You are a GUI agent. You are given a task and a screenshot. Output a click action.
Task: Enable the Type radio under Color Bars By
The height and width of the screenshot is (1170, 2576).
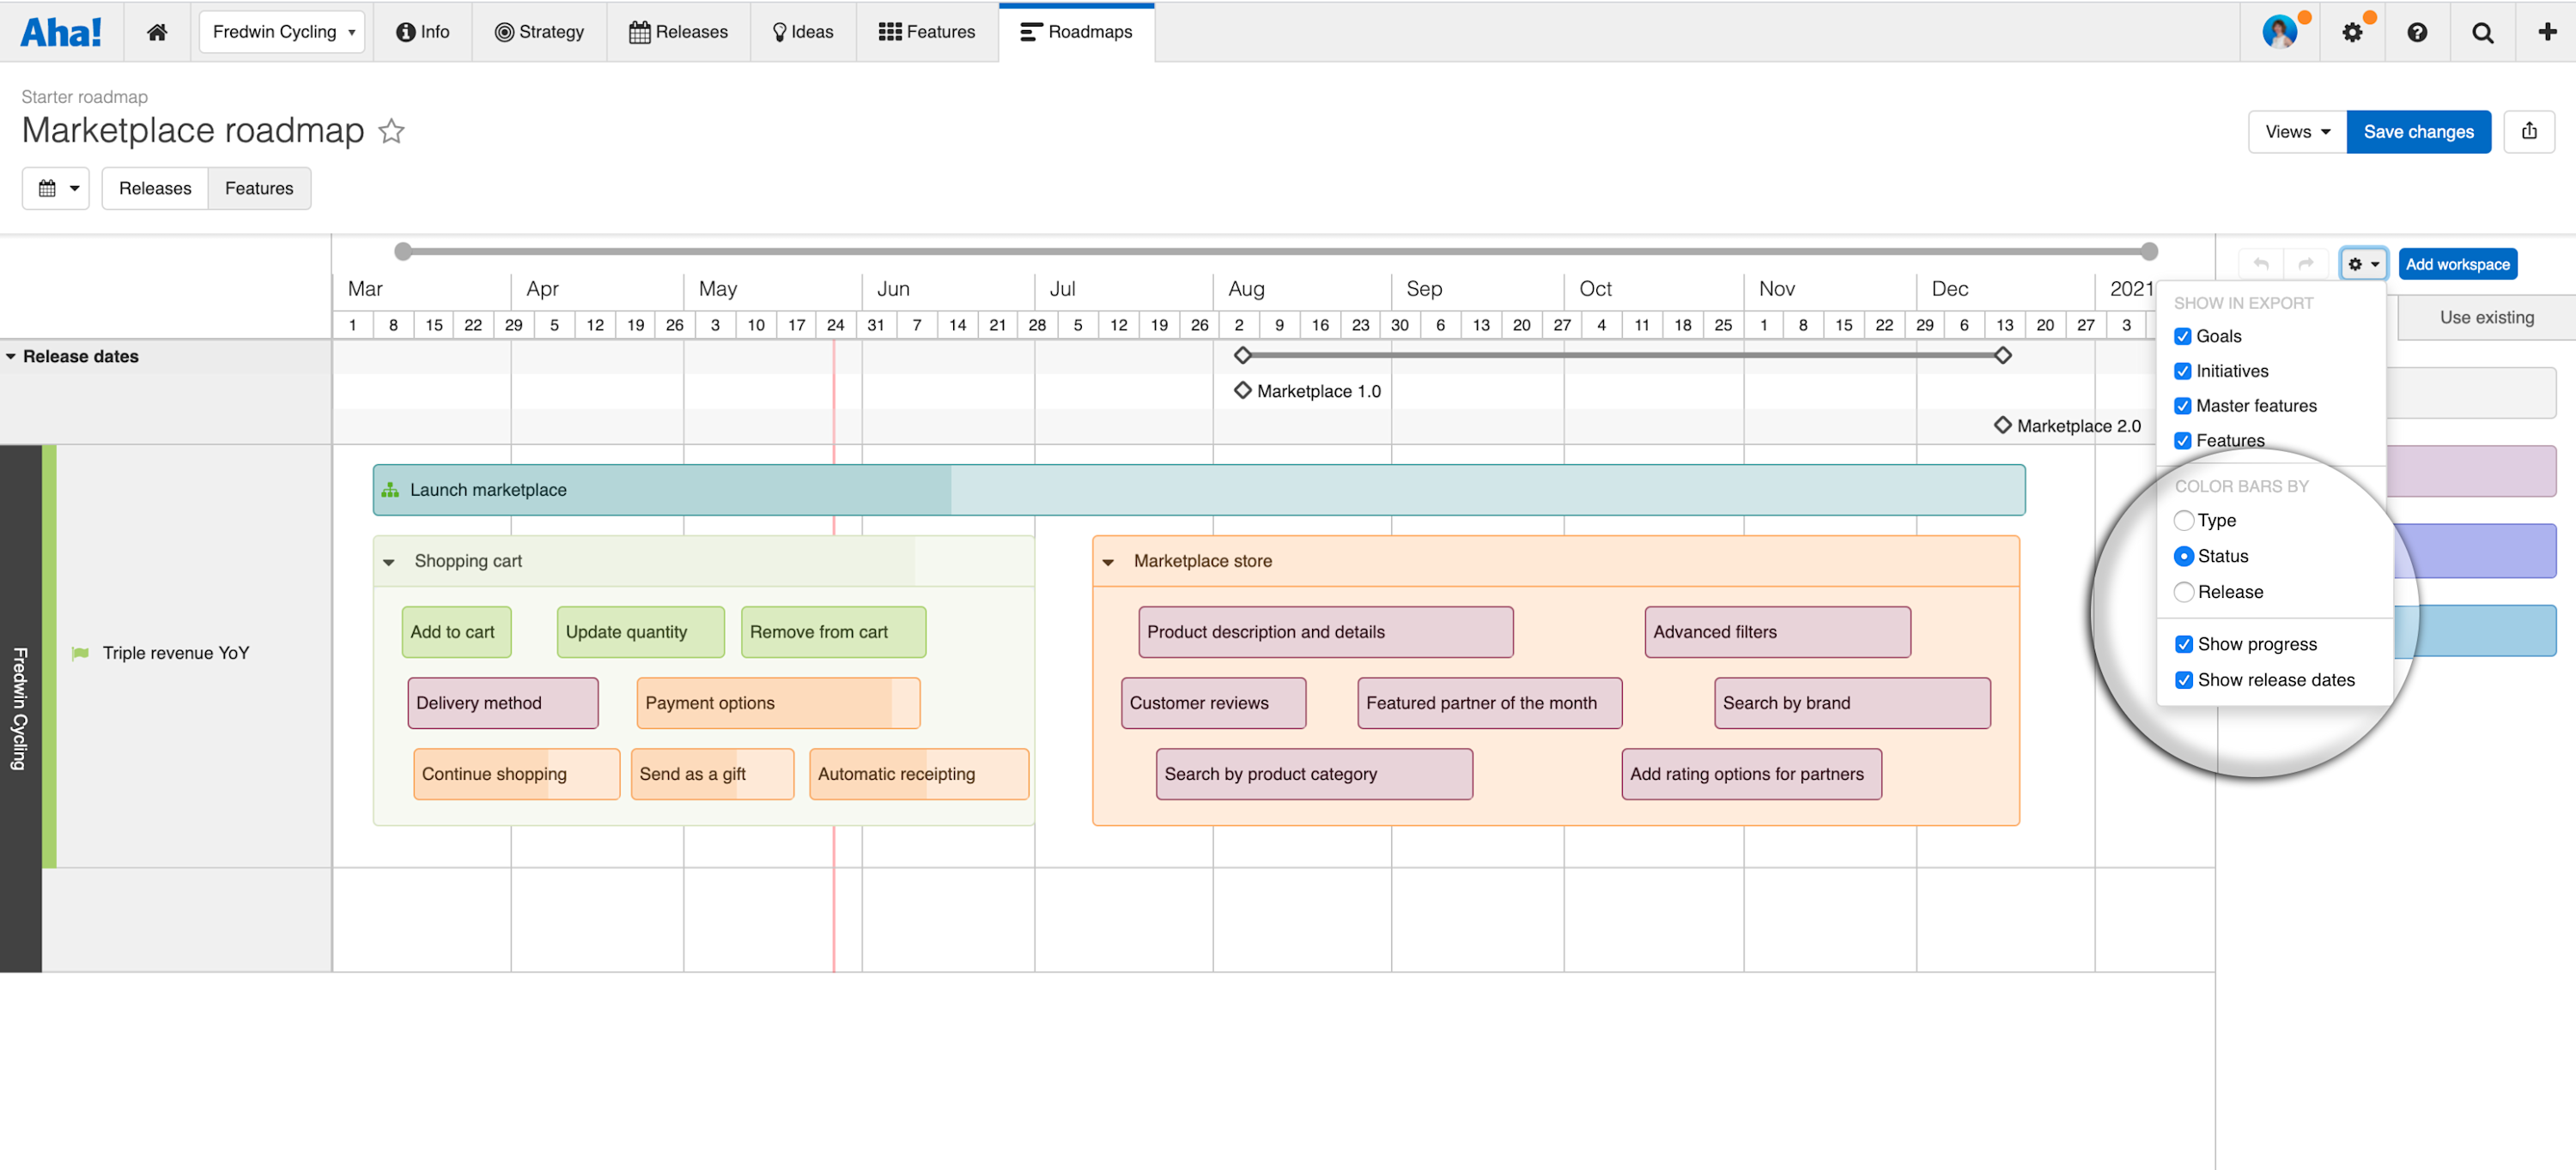coord(2184,521)
